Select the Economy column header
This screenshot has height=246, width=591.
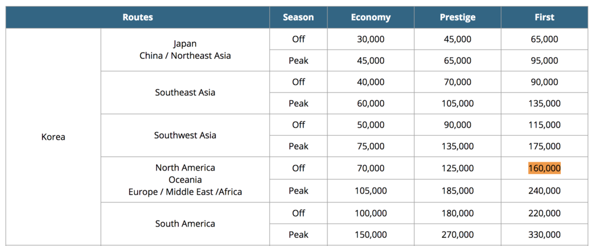[371, 17]
